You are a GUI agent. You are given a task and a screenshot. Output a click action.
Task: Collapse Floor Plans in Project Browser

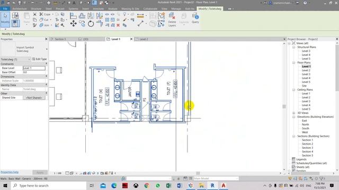click(293, 62)
